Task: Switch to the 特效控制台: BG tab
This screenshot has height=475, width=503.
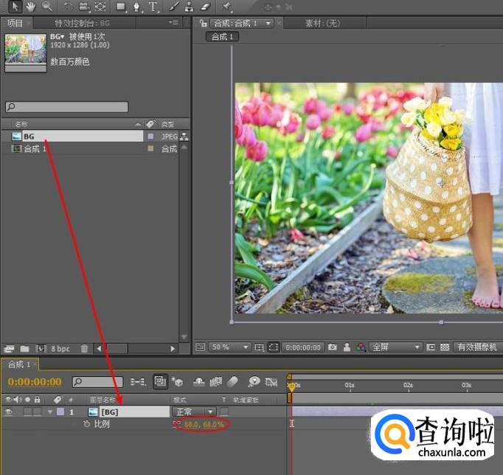Action: (x=82, y=23)
